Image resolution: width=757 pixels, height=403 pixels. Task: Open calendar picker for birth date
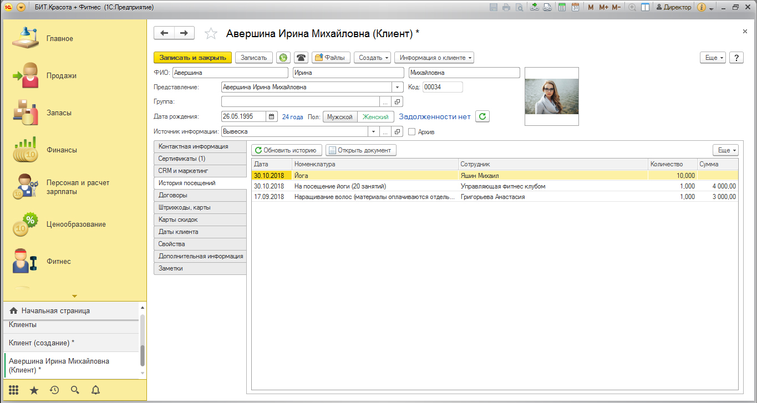pyautogui.click(x=272, y=117)
